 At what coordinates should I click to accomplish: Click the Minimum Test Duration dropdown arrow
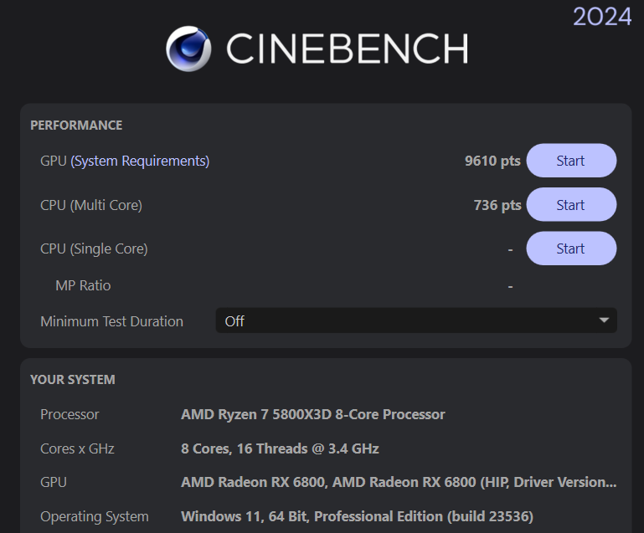(x=604, y=320)
